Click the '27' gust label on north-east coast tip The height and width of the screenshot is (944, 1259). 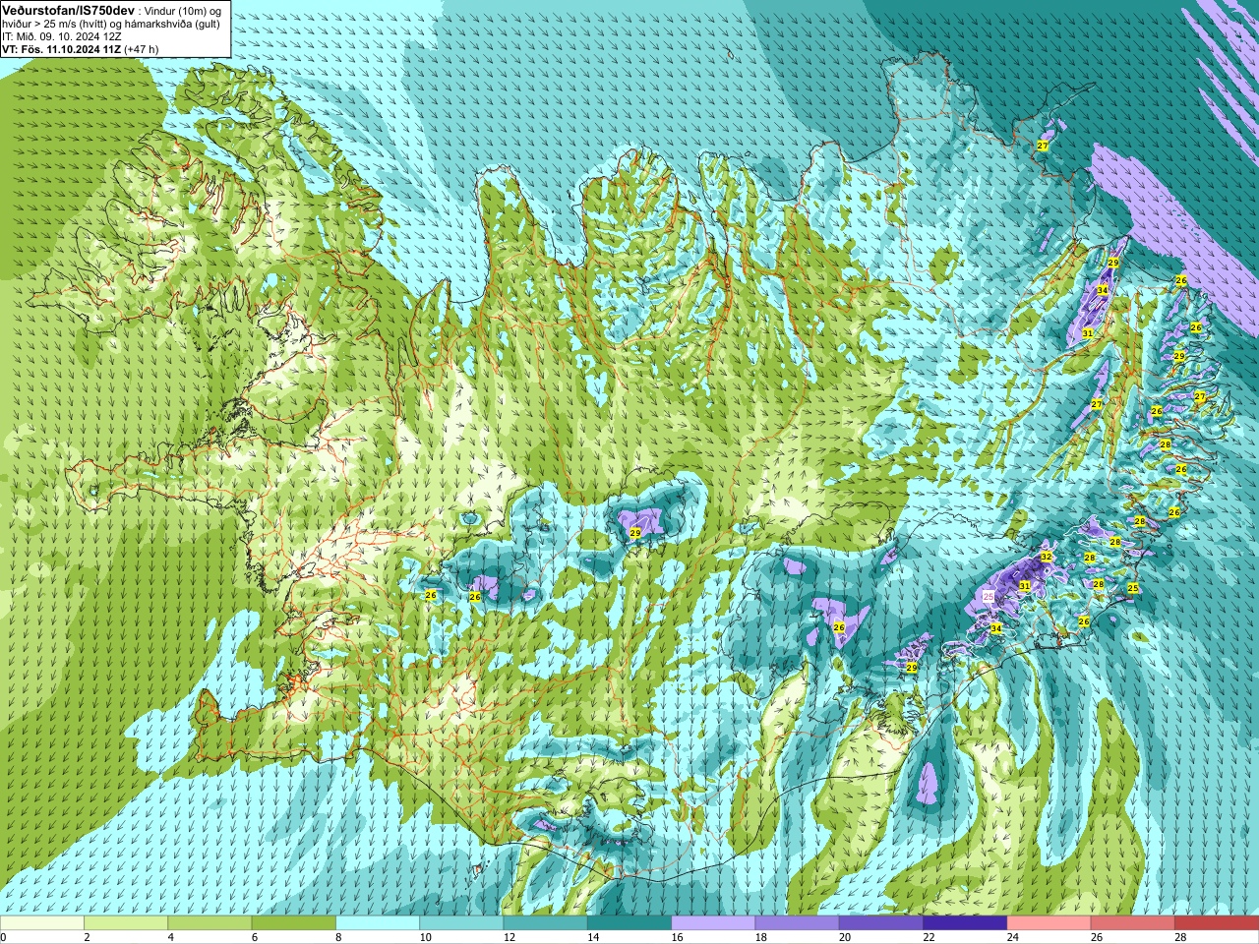[x=1043, y=146]
